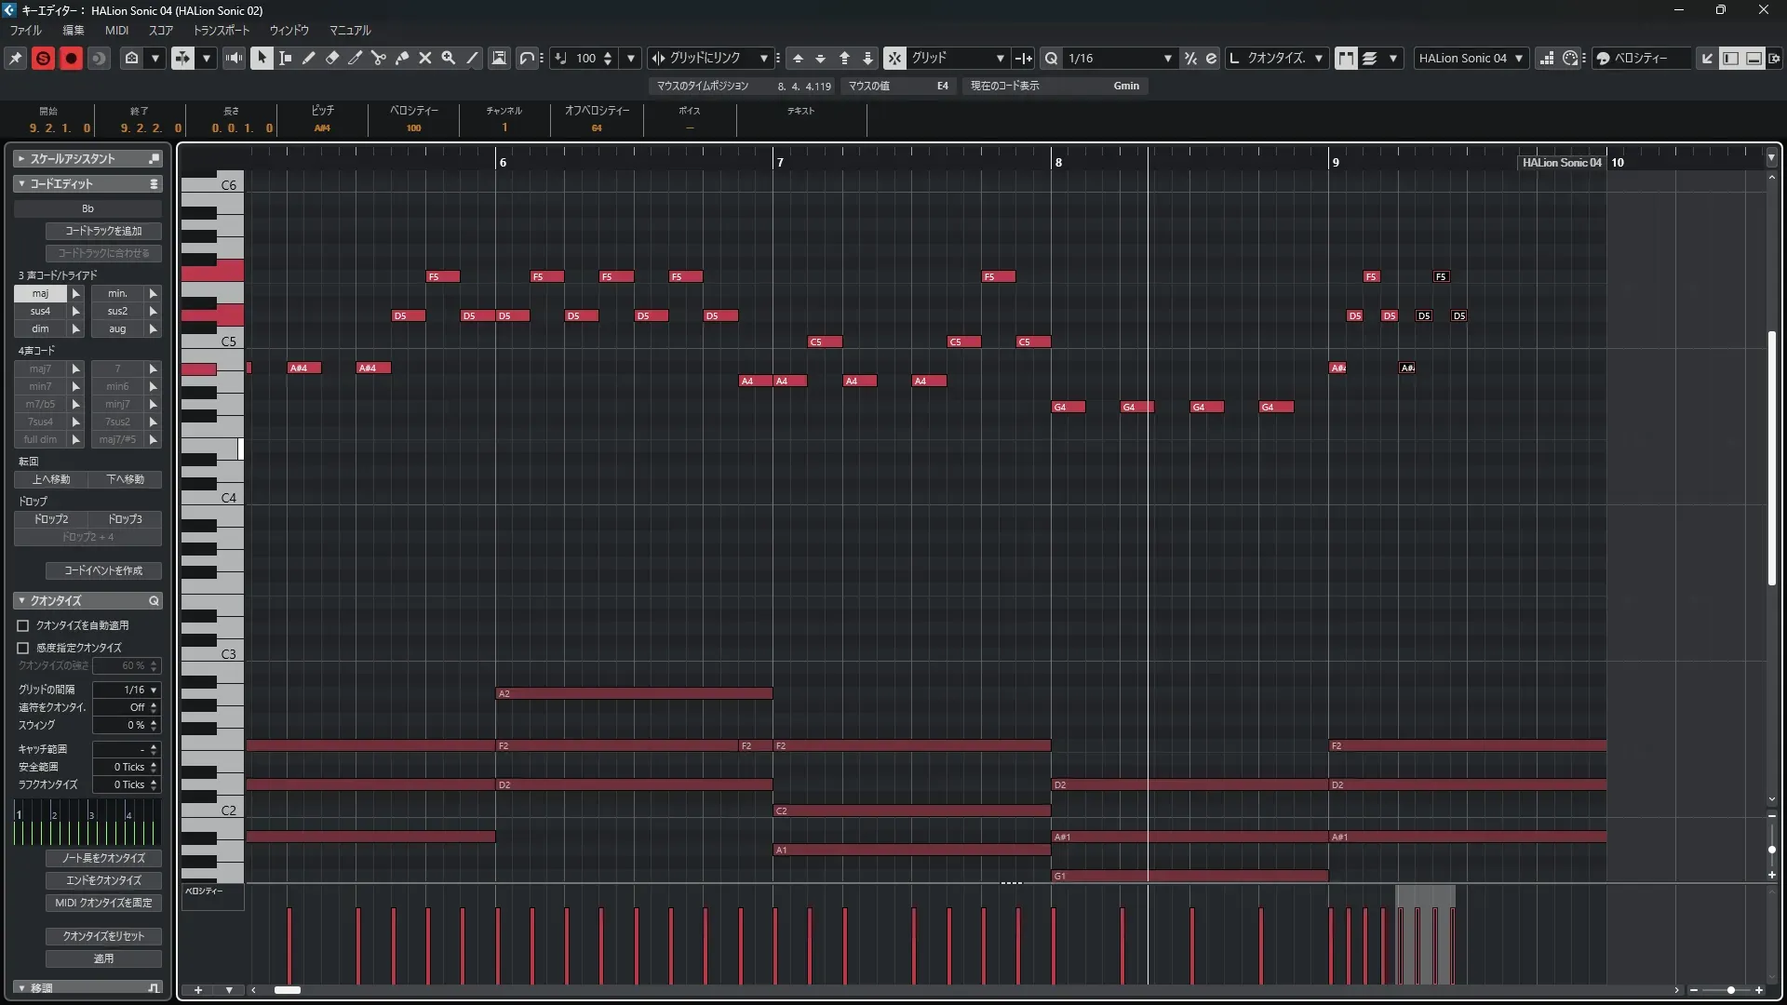Toggle the Solo editor button
This screenshot has height=1005, width=1787.
(43, 58)
